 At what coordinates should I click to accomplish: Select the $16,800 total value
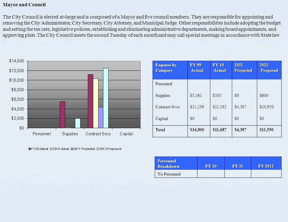coord(197,130)
